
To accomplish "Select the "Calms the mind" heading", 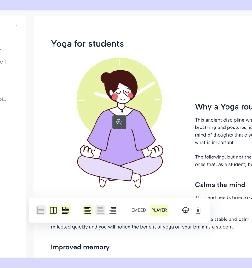I will pyautogui.click(x=220, y=185).
